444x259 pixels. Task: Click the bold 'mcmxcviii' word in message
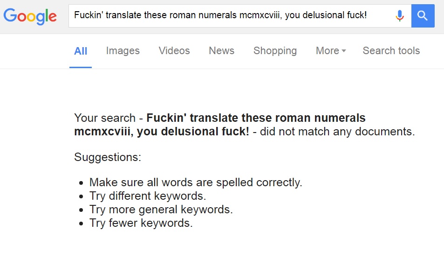click(102, 132)
